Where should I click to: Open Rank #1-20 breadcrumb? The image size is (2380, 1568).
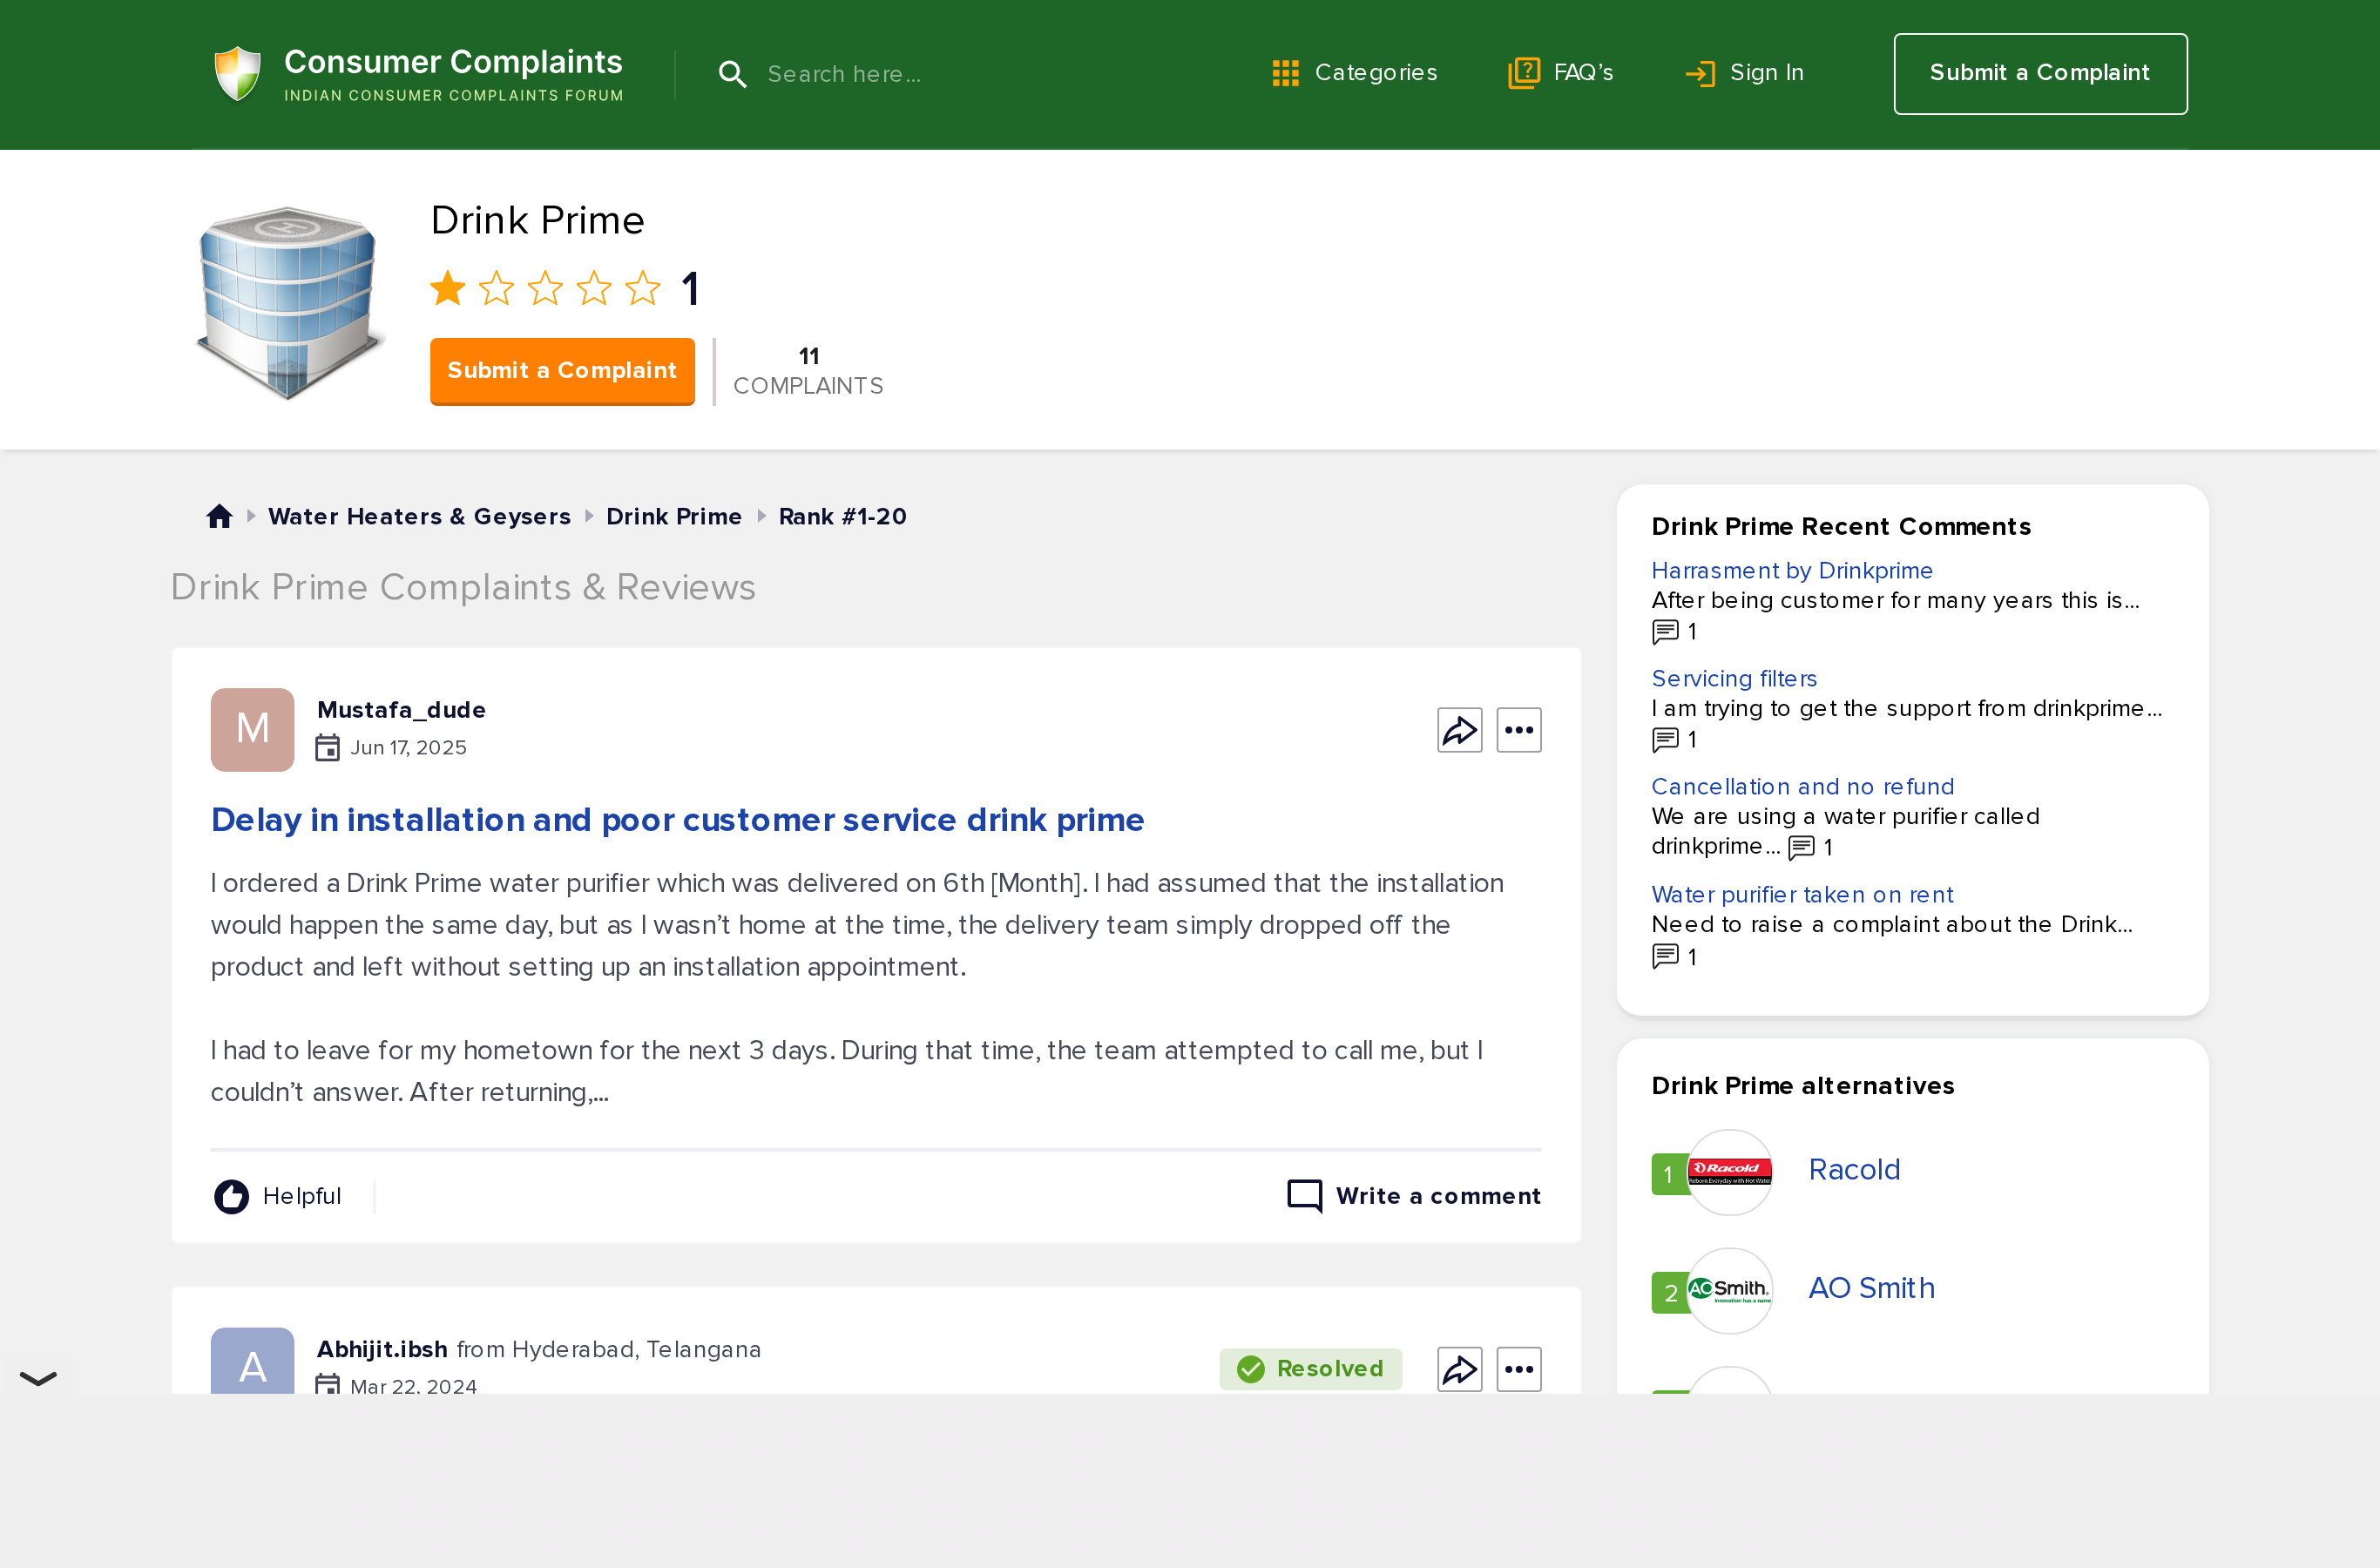tap(842, 516)
